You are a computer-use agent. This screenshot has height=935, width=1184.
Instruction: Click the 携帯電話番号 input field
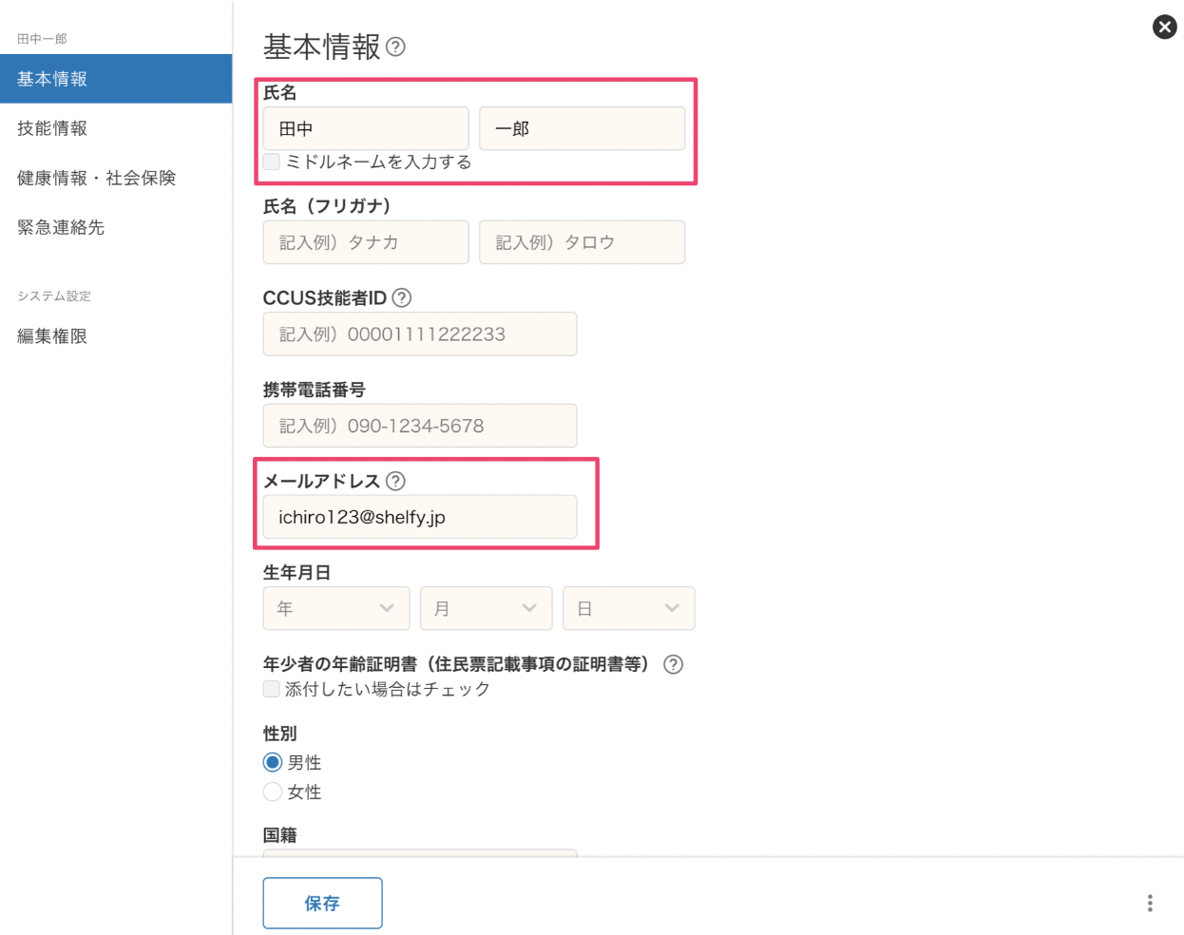pyautogui.click(x=419, y=426)
